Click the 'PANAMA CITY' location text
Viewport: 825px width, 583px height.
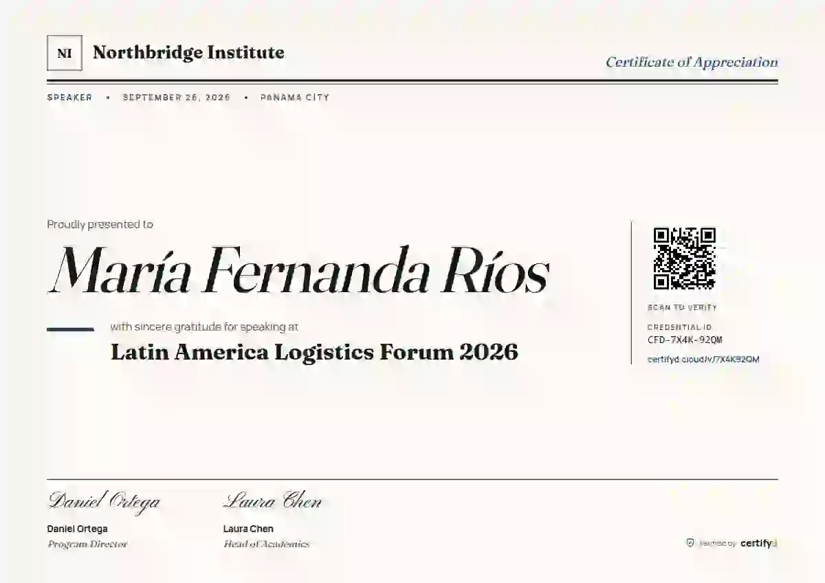tap(295, 98)
